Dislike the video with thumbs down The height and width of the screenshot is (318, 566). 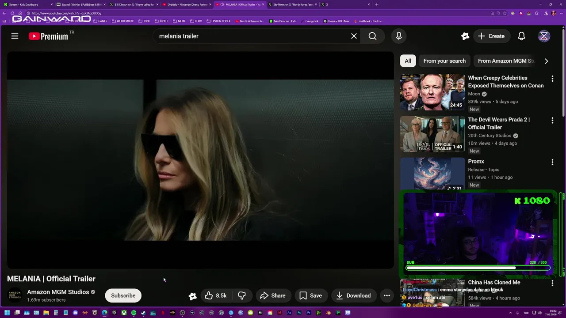242,295
